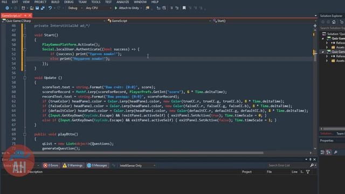Click the Solution Explorer back arrow icon
This screenshot has height=194, width=345.
pos(323,22)
